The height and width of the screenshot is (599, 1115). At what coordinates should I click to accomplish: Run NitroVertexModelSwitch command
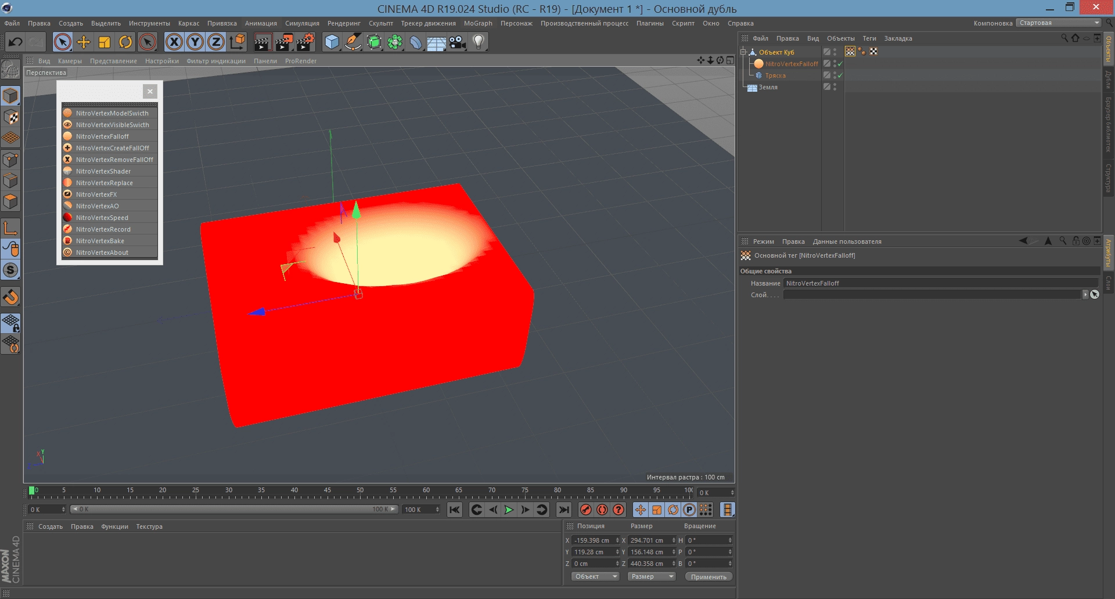pos(110,113)
